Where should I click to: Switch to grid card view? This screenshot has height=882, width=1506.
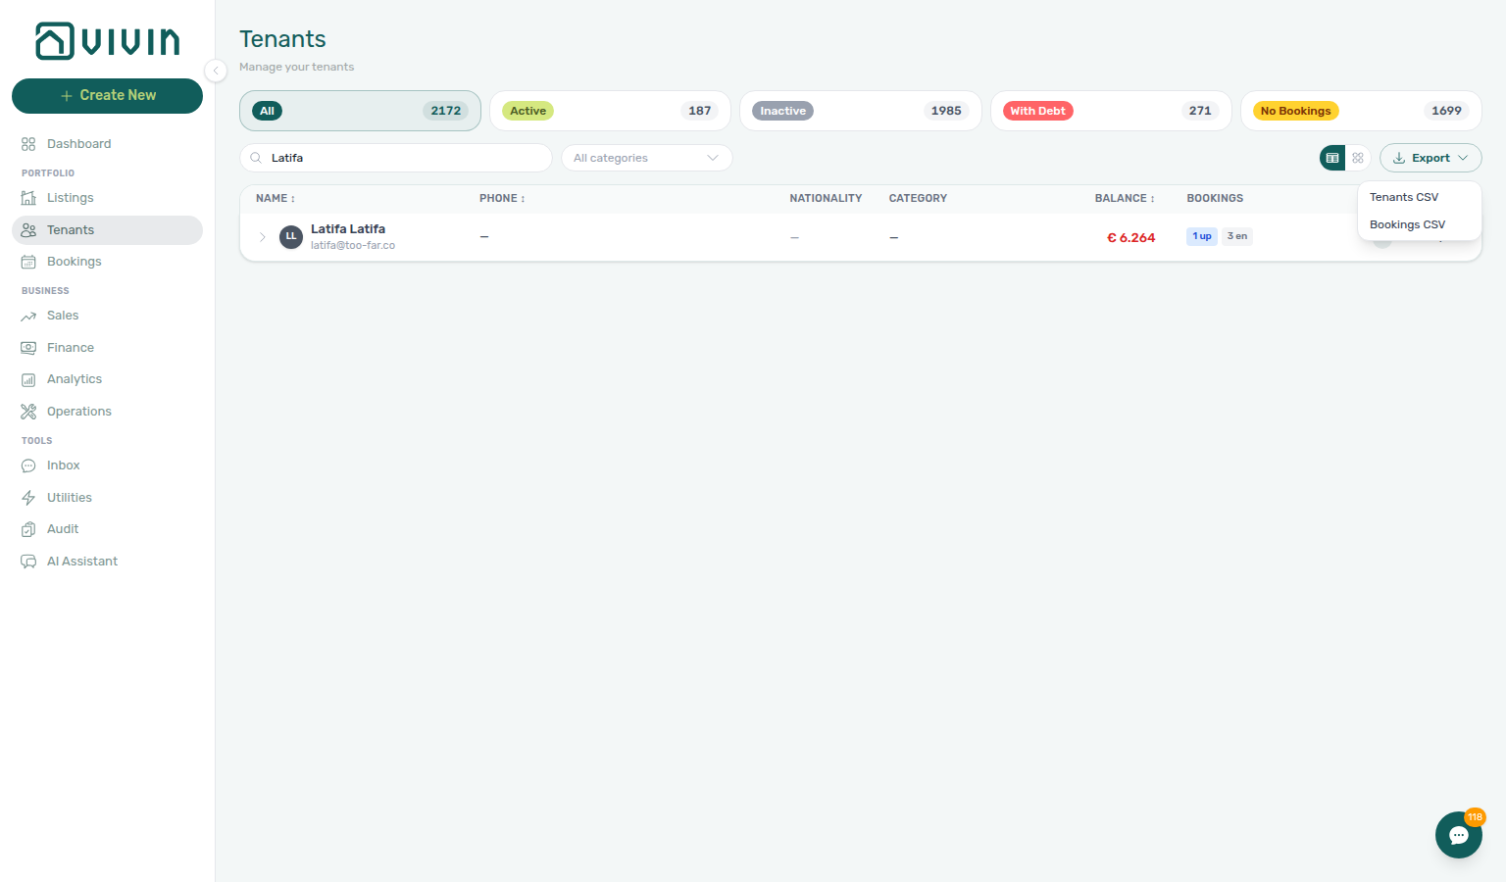pyautogui.click(x=1358, y=158)
